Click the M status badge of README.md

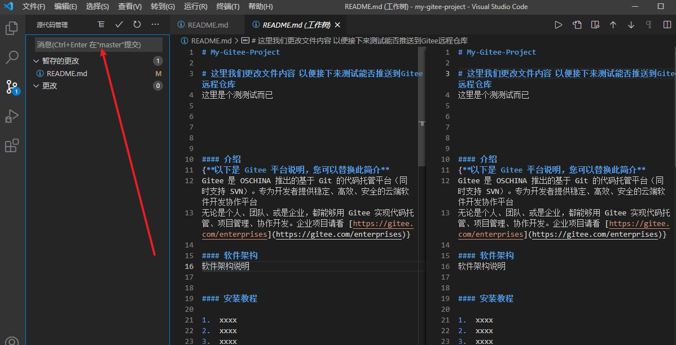[158, 74]
